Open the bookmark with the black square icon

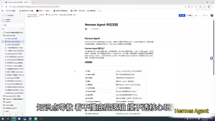click(43, 11)
